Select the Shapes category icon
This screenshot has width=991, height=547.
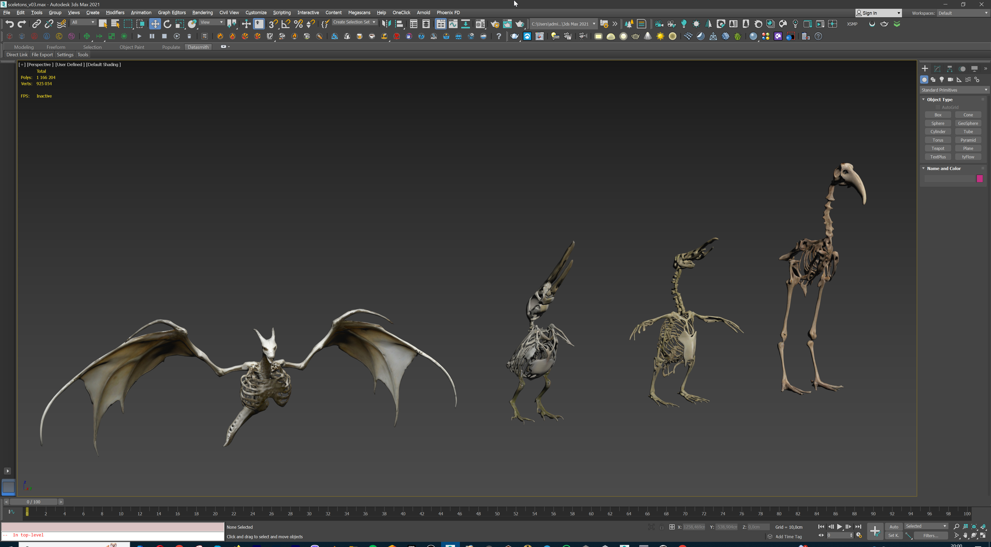[x=933, y=80]
